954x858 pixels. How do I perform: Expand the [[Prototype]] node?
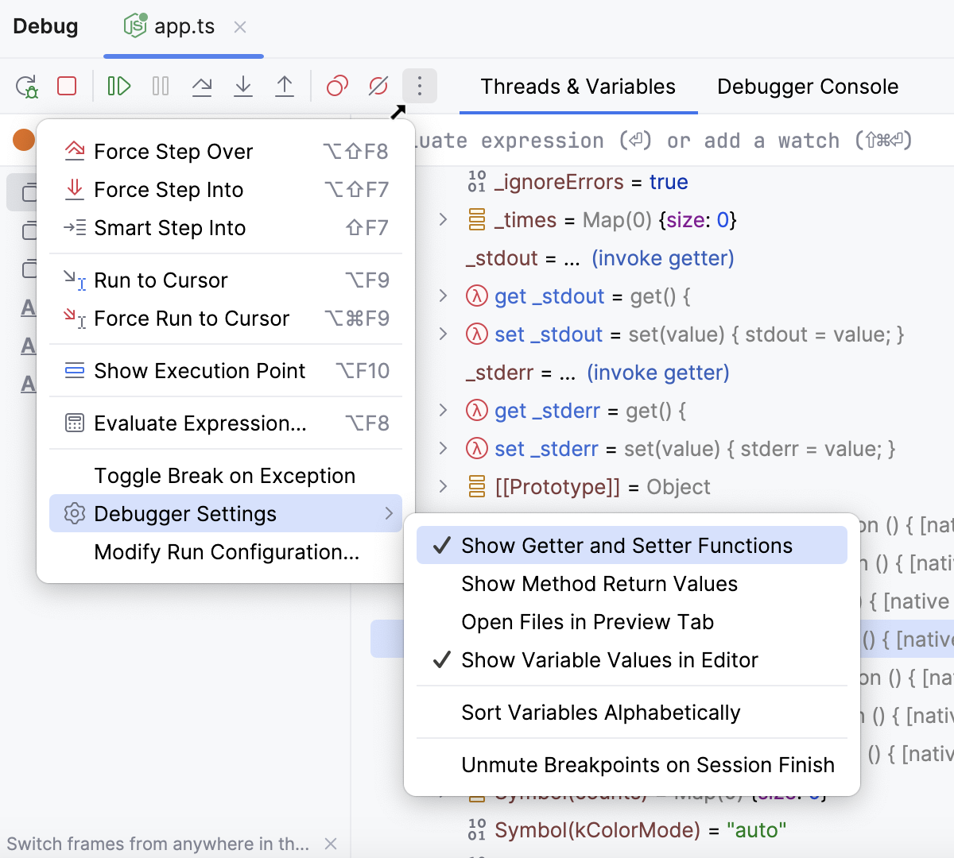point(444,487)
